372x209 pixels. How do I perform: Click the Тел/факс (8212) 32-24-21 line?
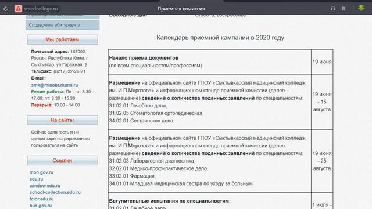click(x=58, y=71)
